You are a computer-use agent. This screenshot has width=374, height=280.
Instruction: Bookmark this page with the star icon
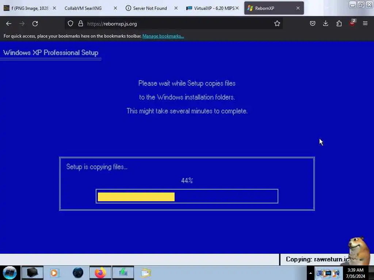277,24
